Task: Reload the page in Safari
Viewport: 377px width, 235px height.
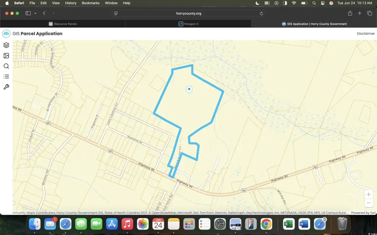Action: [x=261, y=13]
